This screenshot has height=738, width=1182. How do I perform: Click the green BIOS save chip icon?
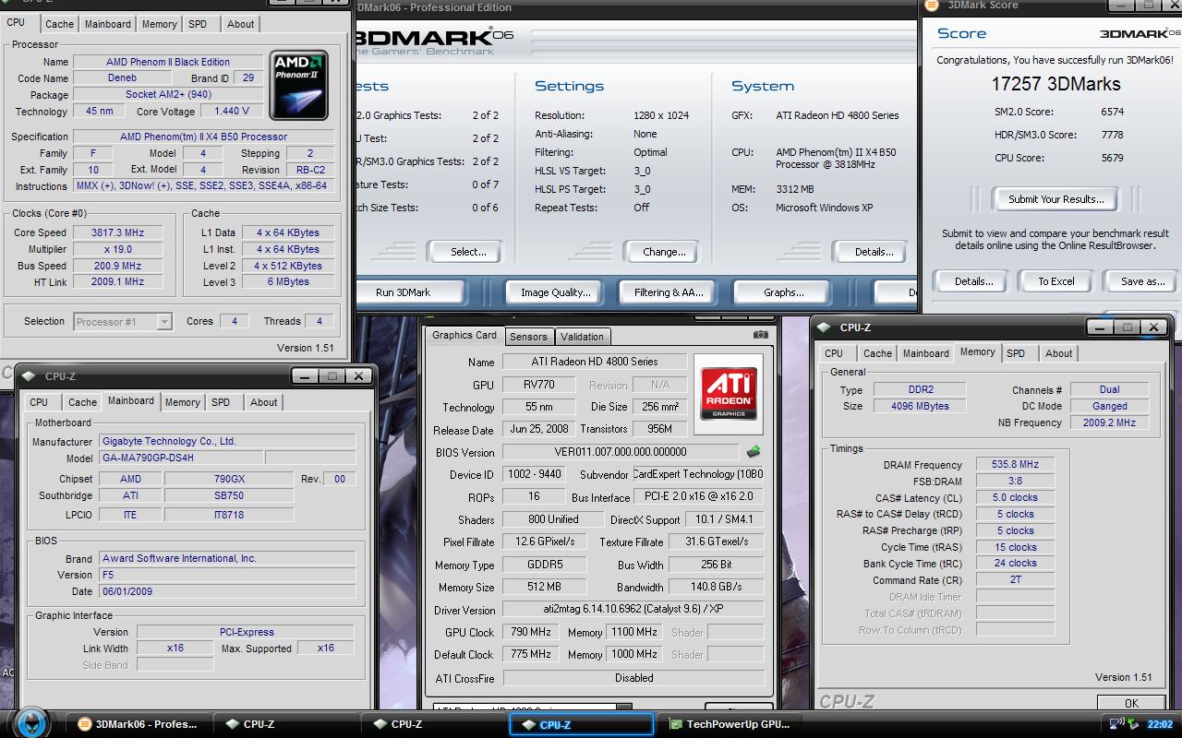point(754,452)
